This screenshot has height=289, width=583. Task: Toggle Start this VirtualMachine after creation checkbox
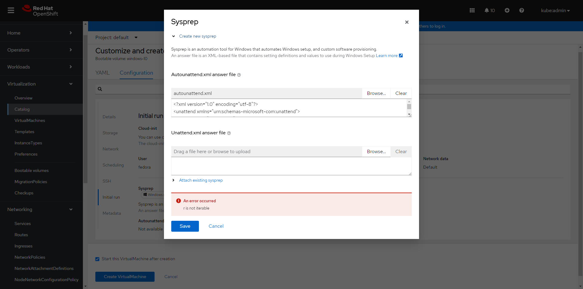click(x=97, y=259)
